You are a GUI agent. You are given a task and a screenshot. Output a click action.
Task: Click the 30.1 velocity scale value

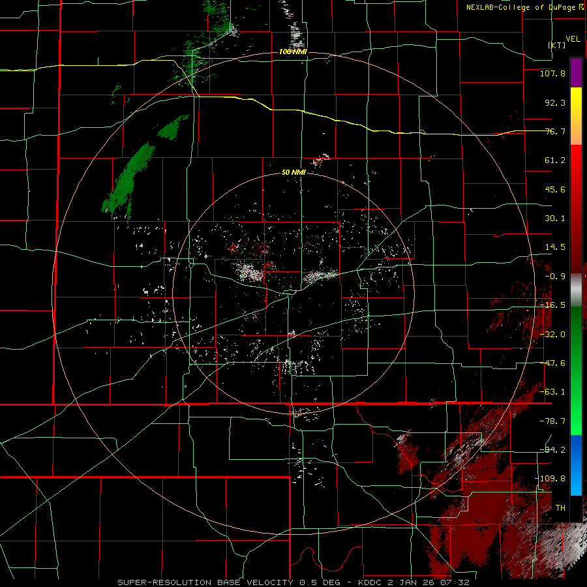click(x=555, y=218)
